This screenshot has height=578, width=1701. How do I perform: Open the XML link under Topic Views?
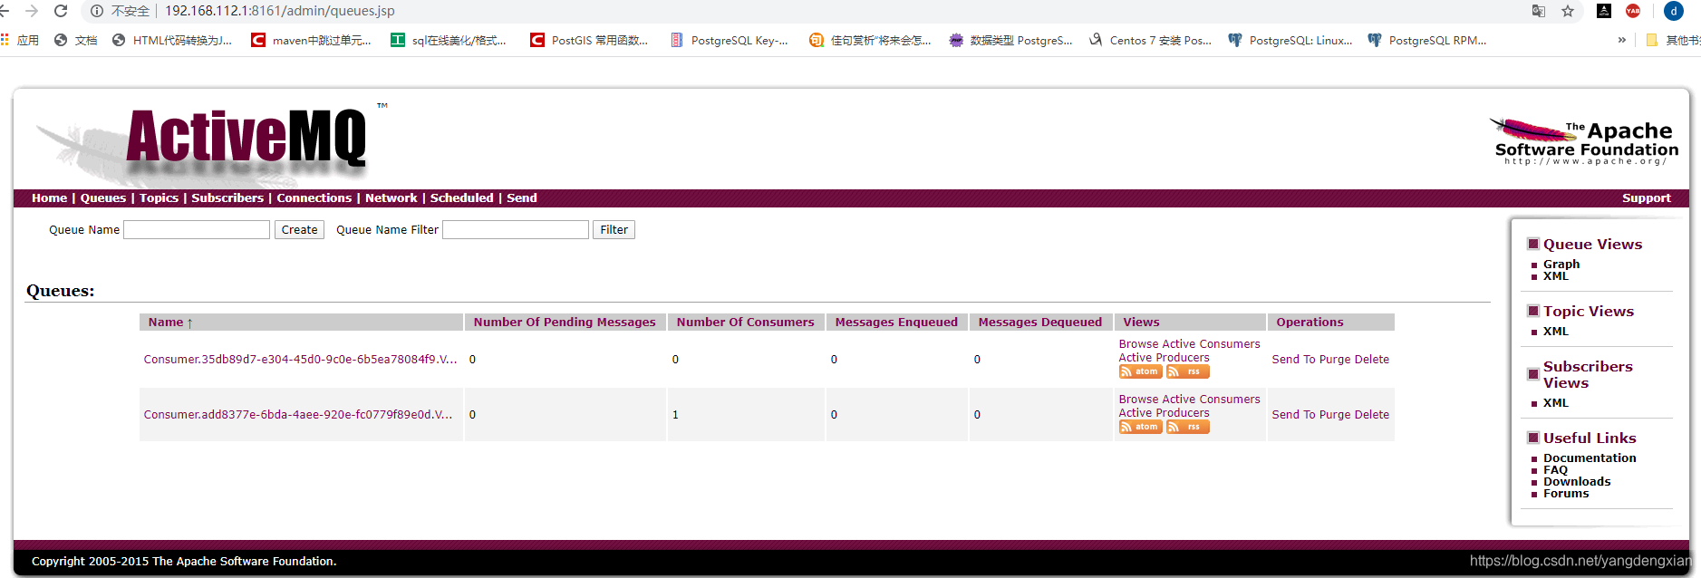coord(1556,331)
